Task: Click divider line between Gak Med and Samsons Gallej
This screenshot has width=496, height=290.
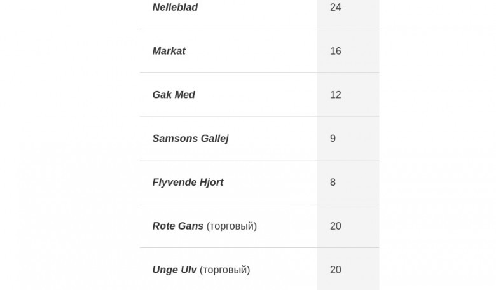Action: [259, 116]
